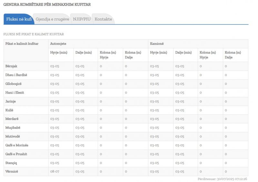Click the Hani i Elezit row name
The height and width of the screenshot is (182, 258).
tap(15, 92)
